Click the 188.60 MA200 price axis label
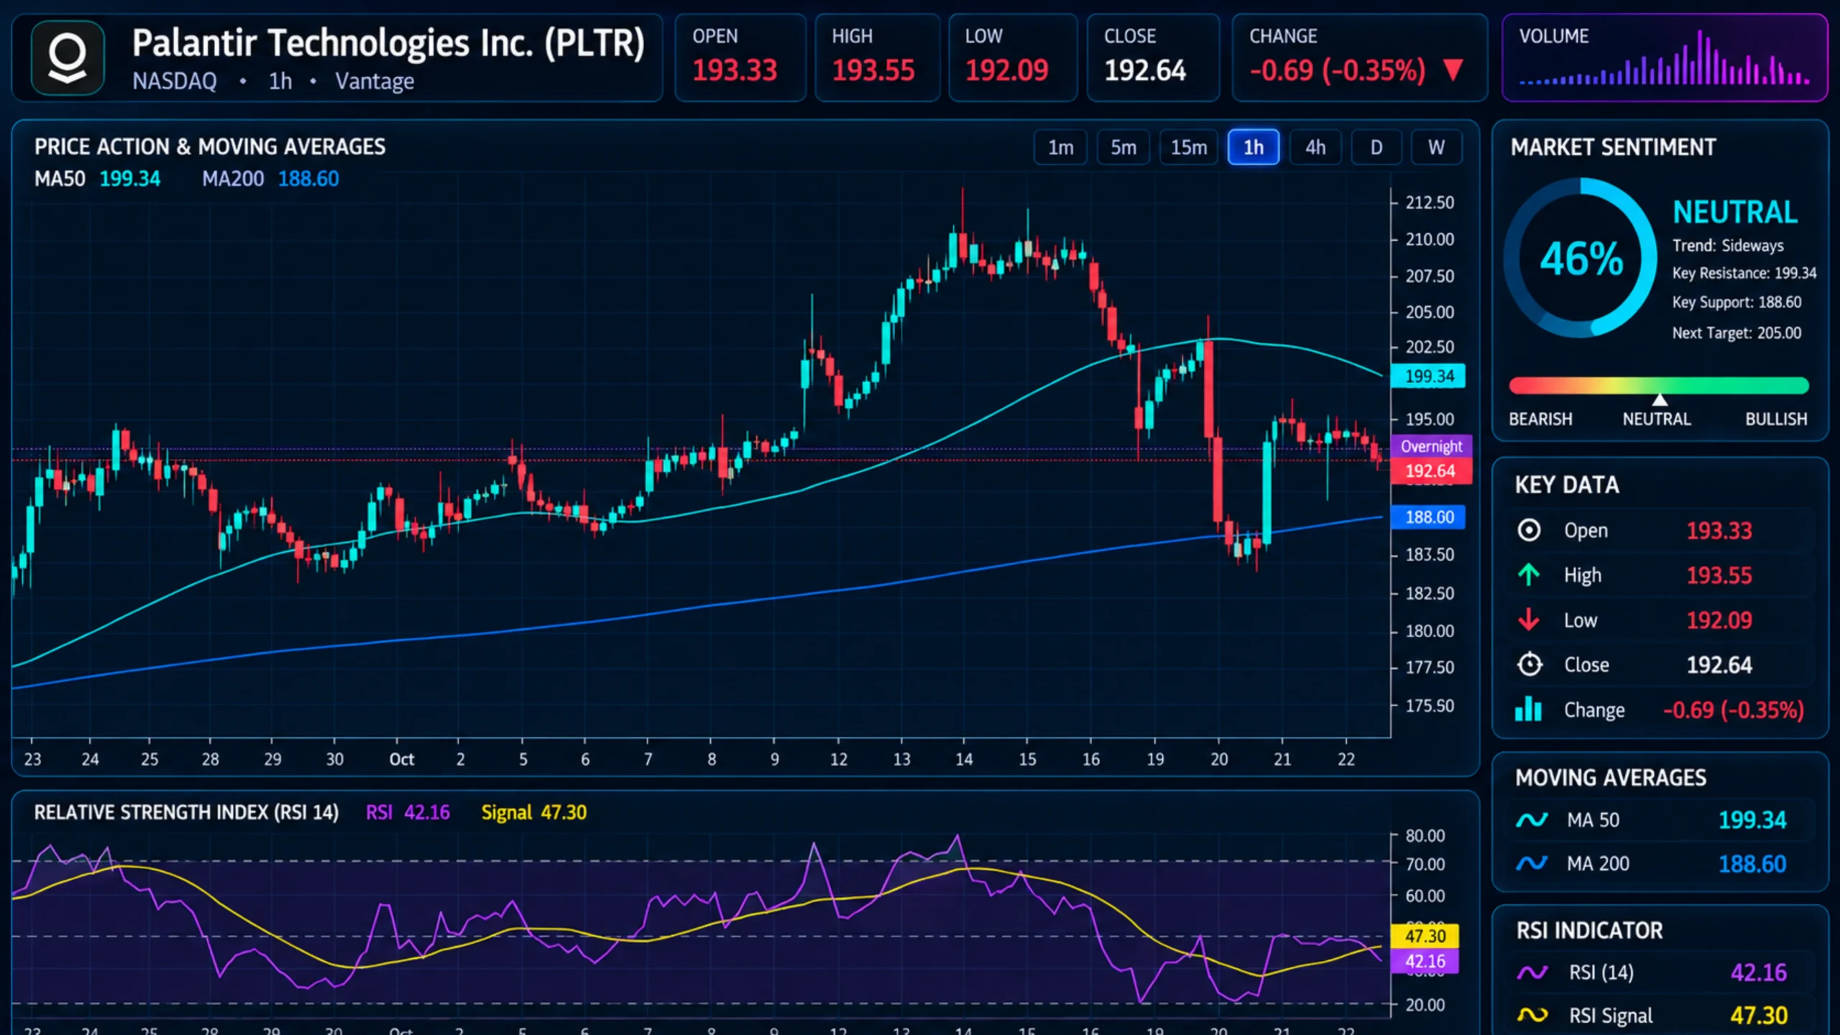The image size is (1840, 1035). pyautogui.click(x=1429, y=517)
